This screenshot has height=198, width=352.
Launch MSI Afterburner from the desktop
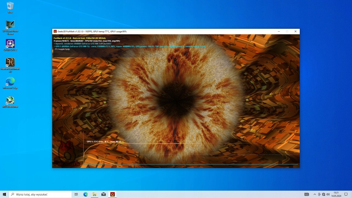point(10,101)
